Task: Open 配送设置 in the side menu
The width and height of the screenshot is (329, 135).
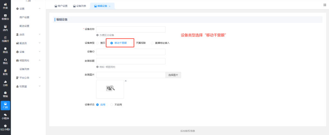Action: [x=24, y=26]
